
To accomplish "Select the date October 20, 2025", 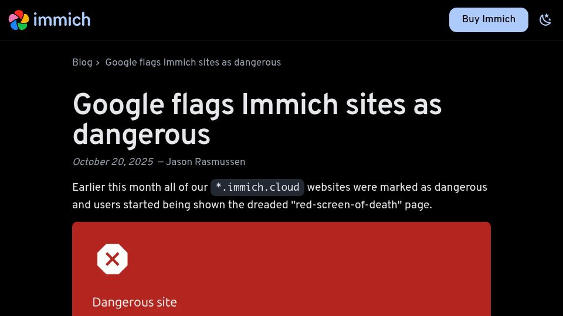I will click(113, 162).
